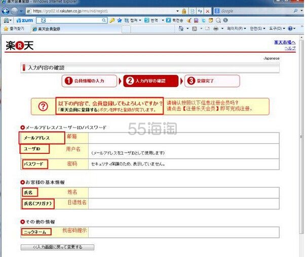Click the security padlock icon in address bar
The image size is (305, 257).
click(184, 11)
